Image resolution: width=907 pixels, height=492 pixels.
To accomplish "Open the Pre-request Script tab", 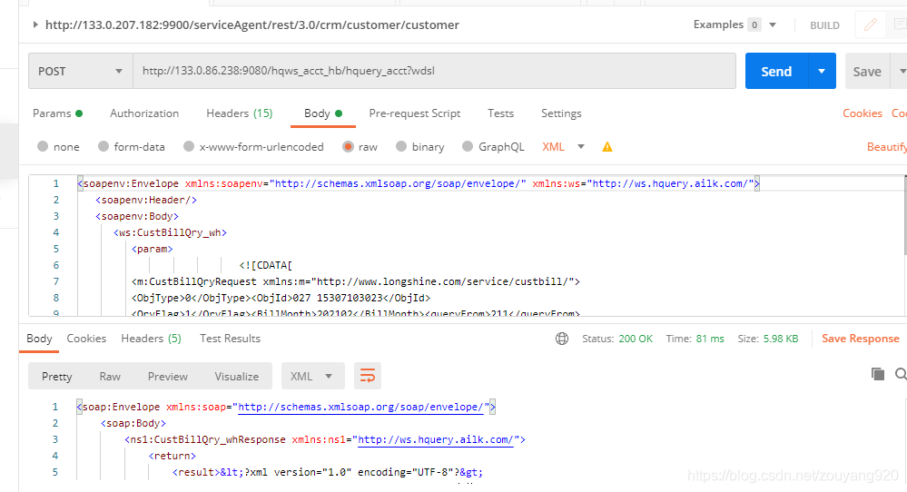I will tap(415, 113).
